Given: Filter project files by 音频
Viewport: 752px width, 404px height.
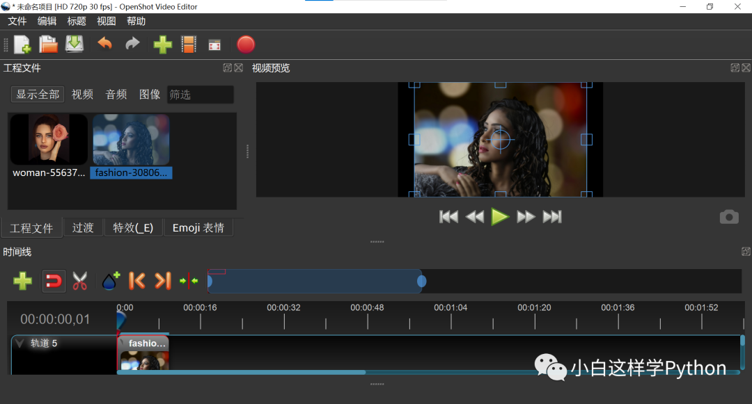Looking at the screenshot, I should [116, 95].
